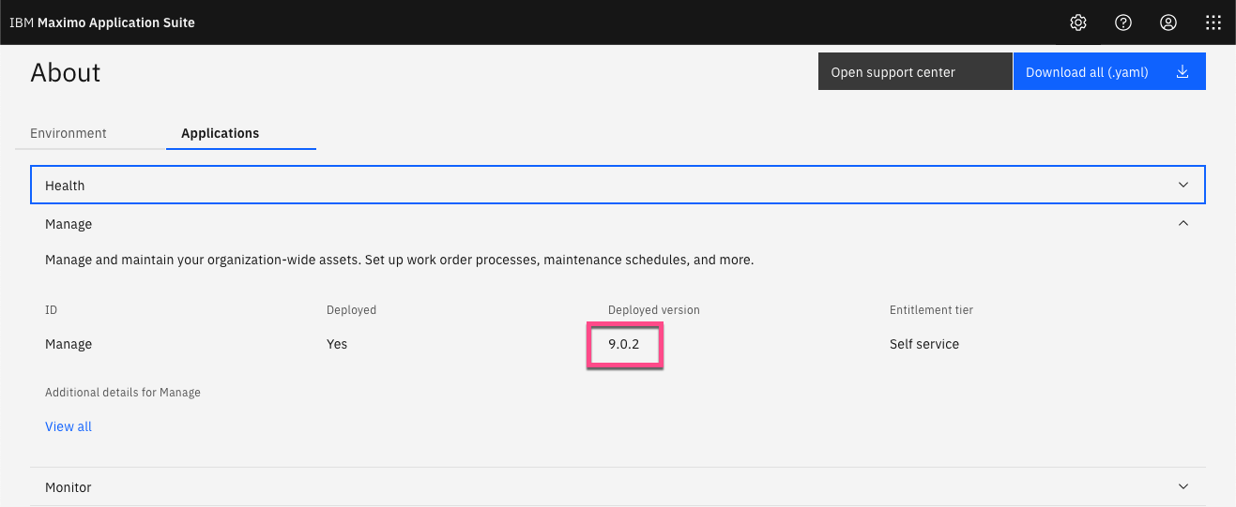Click Additional details for Manage text
This screenshot has width=1236, height=507.
coord(123,392)
